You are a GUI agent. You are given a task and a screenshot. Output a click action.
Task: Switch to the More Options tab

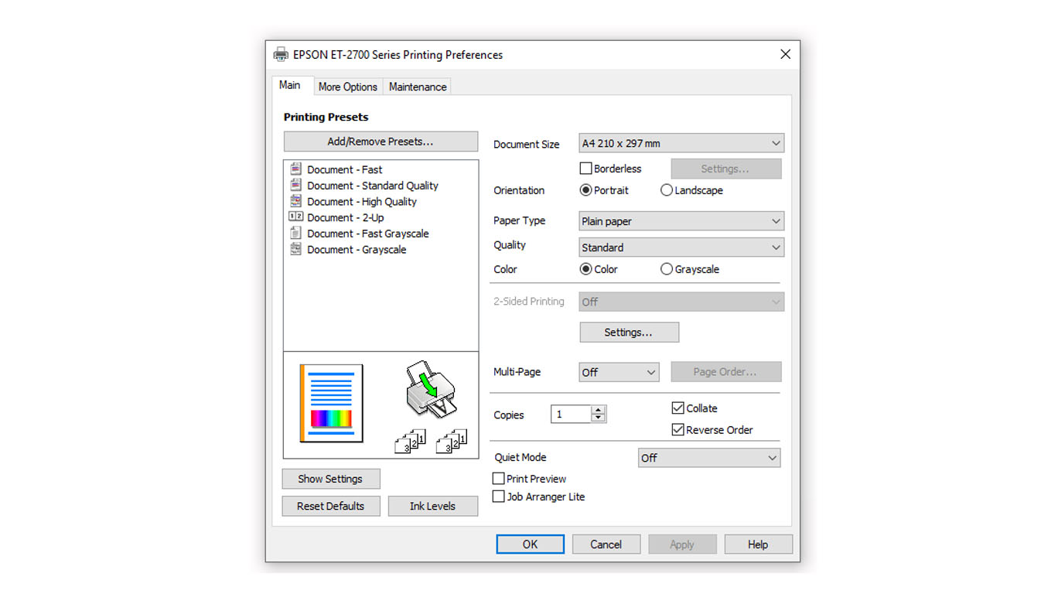(x=347, y=87)
